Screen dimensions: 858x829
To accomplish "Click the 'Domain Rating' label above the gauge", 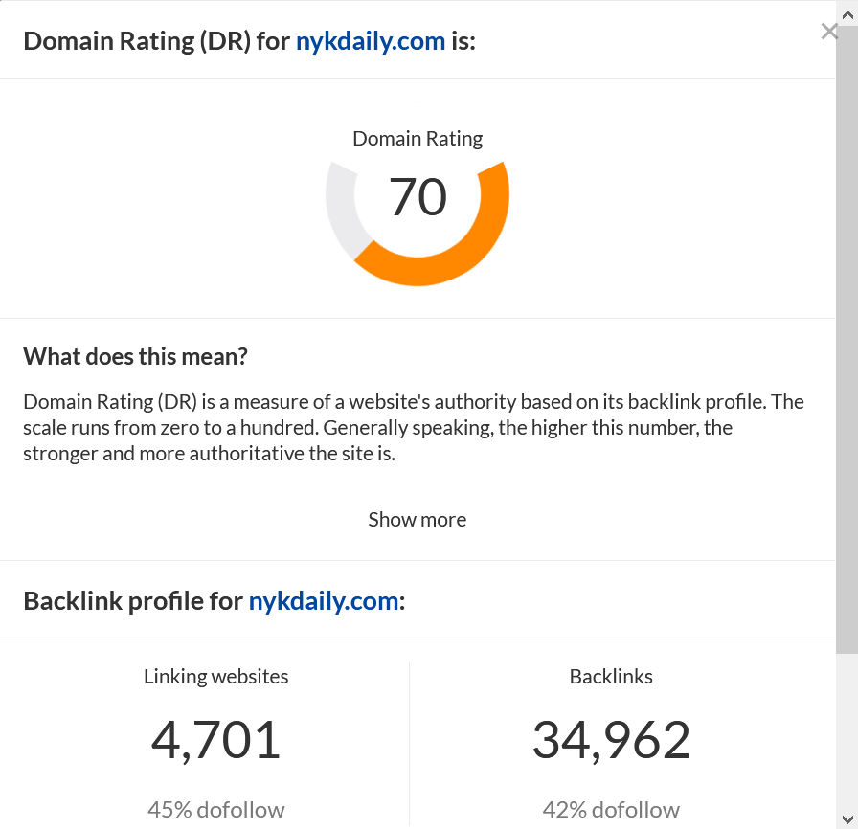I will [418, 138].
